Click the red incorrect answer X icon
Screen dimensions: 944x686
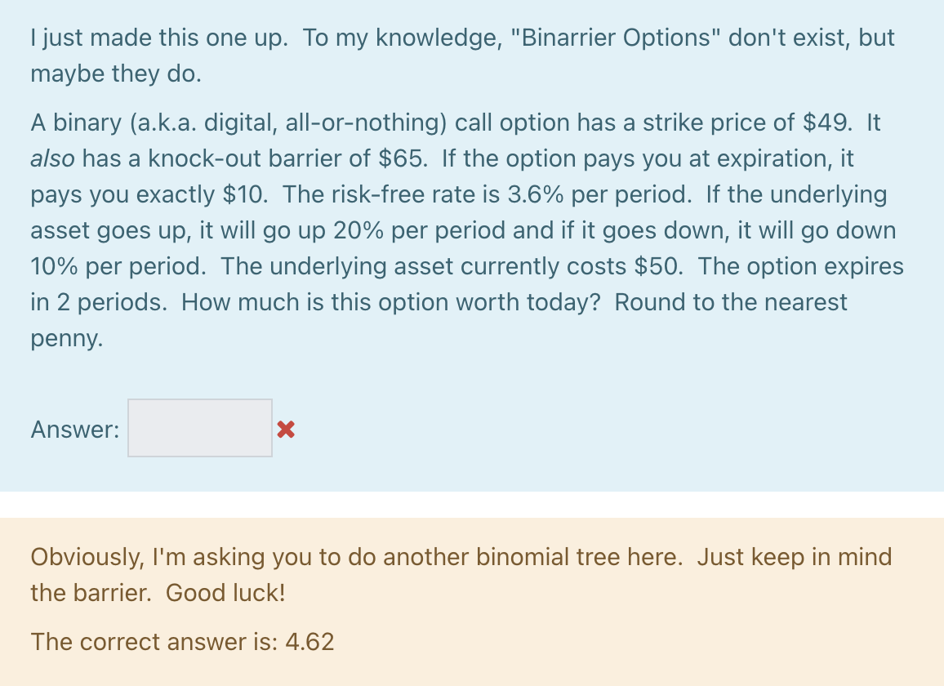coord(286,428)
